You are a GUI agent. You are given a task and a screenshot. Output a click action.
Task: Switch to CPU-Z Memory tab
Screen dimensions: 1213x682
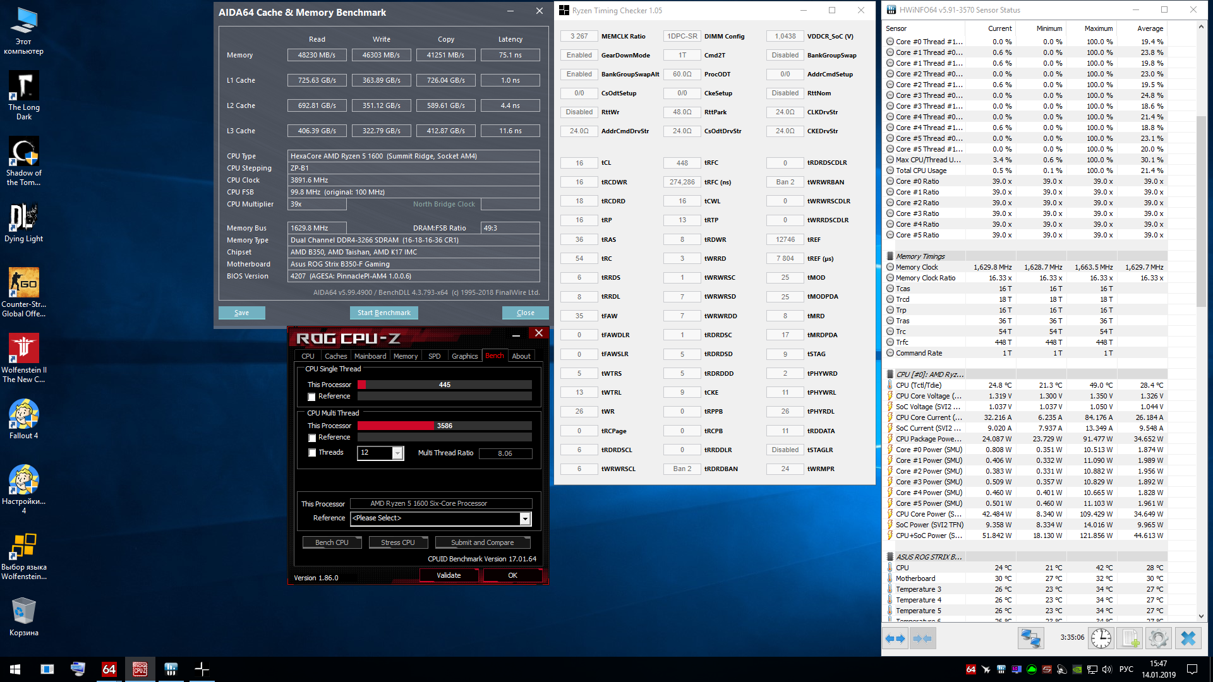[405, 356]
